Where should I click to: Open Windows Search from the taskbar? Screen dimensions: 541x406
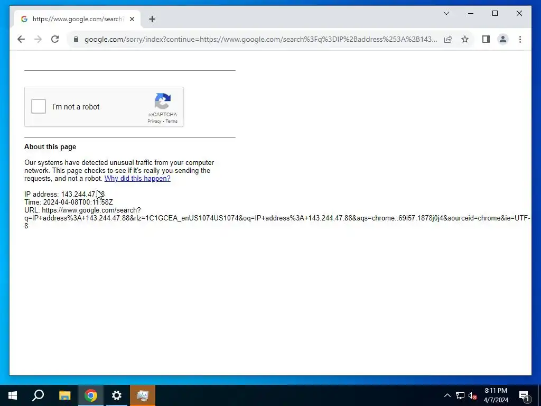(x=38, y=395)
